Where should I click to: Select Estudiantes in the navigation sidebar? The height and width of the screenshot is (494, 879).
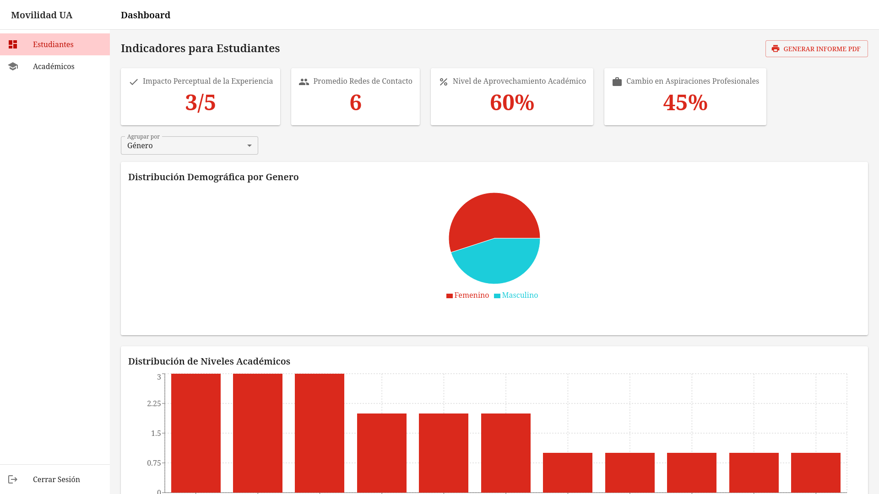[53, 44]
